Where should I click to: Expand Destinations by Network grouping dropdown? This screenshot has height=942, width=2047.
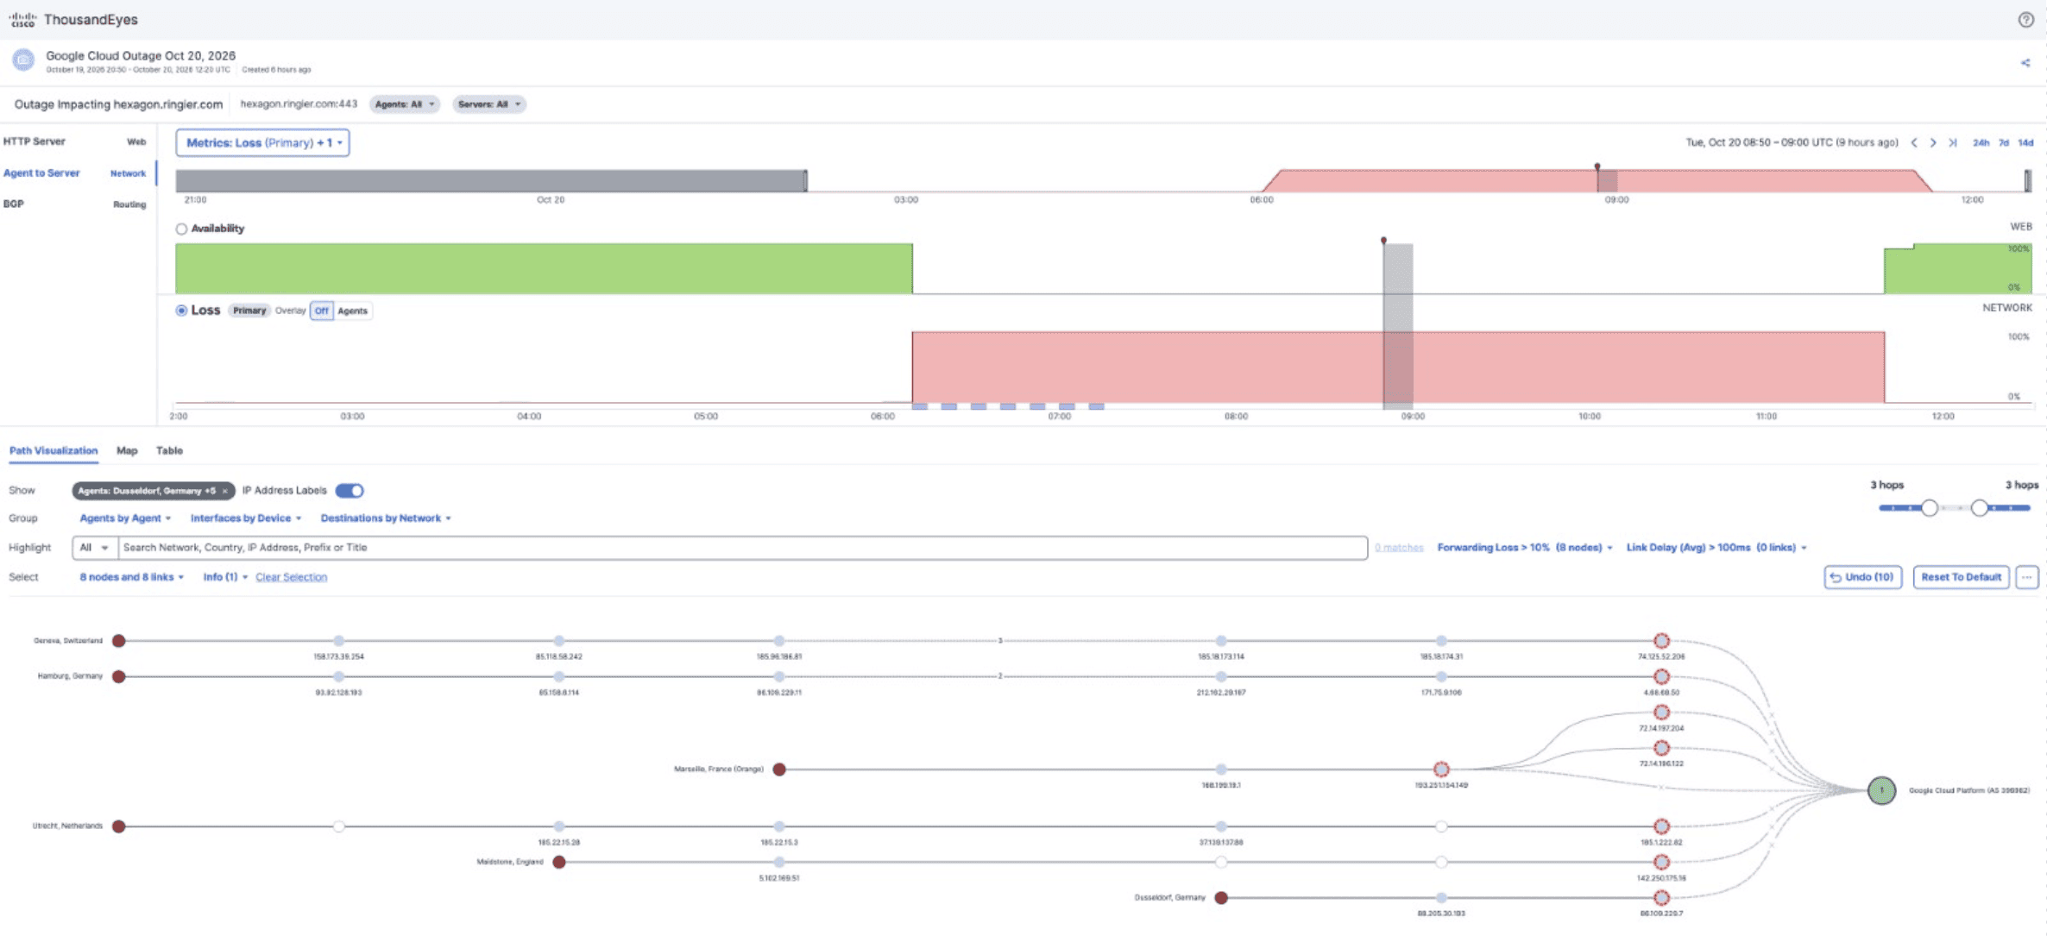[386, 518]
